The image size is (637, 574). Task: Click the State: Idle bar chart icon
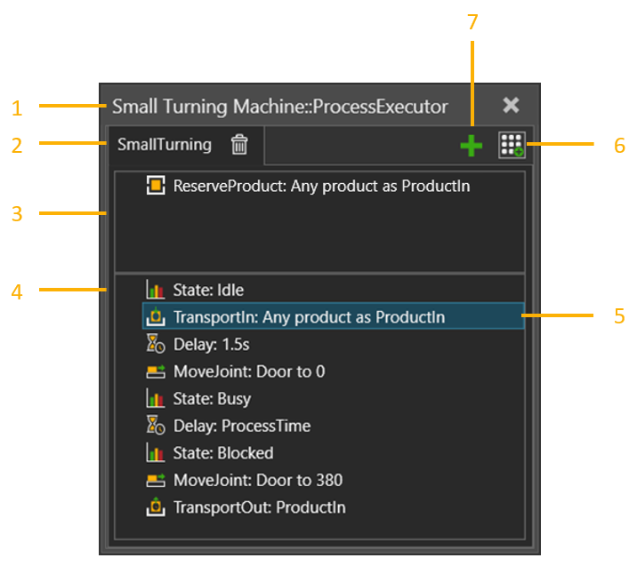point(156,291)
